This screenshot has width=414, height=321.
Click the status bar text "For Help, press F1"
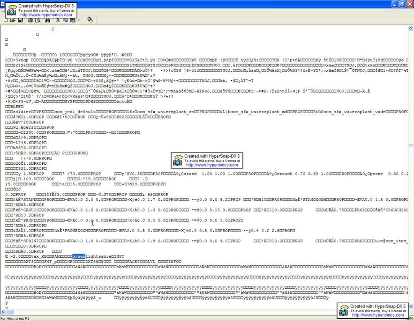click(15, 319)
